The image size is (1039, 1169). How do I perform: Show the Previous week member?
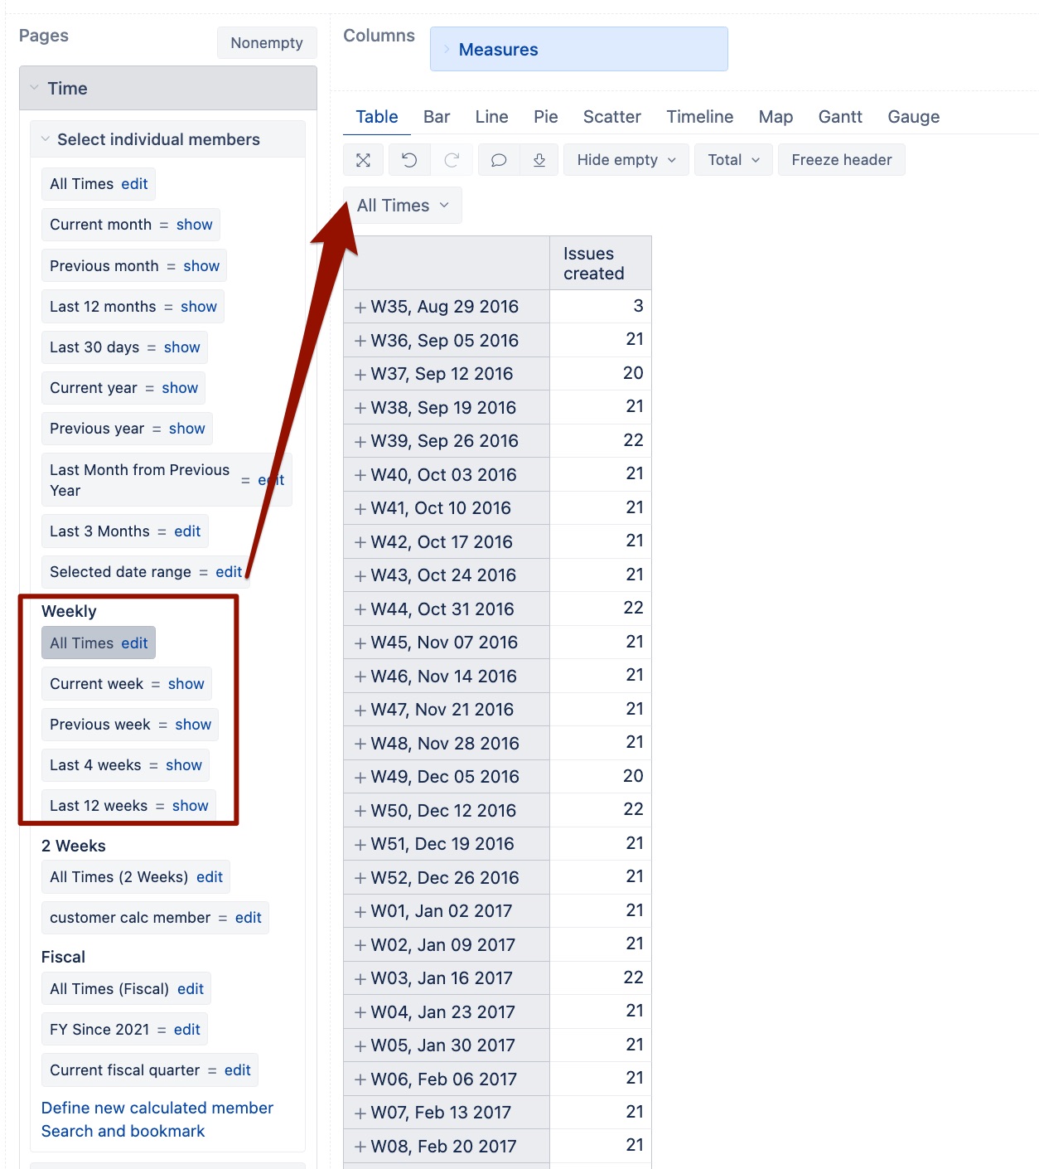(193, 725)
